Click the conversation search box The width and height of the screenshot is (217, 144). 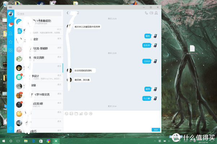39,14
